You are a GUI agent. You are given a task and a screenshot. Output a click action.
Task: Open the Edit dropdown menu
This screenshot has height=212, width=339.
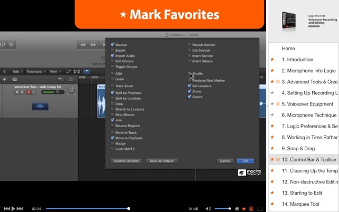pyautogui.click(x=17, y=72)
